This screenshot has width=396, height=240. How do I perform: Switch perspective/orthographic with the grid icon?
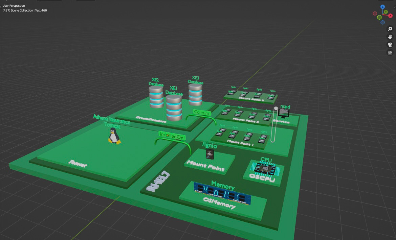390,53
